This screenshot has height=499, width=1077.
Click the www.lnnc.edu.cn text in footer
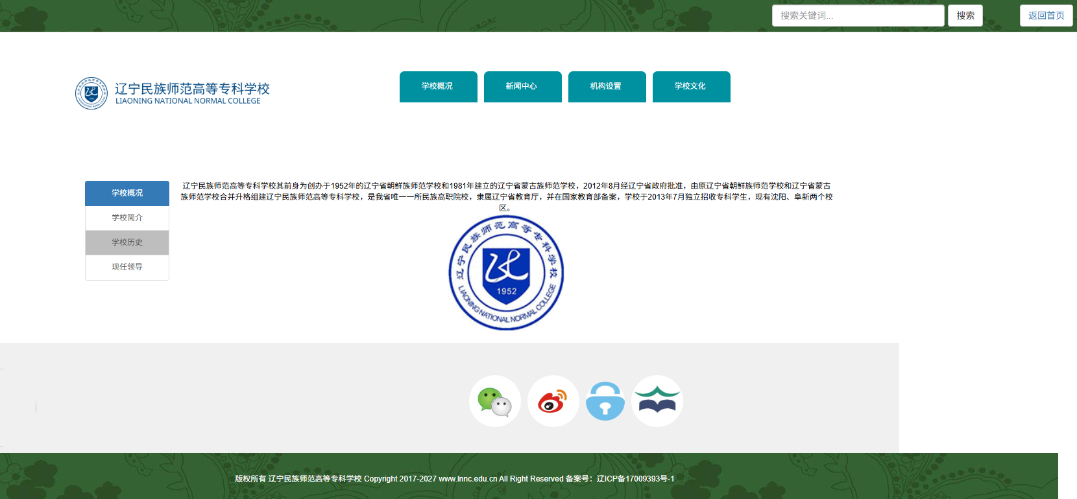pyautogui.click(x=468, y=479)
